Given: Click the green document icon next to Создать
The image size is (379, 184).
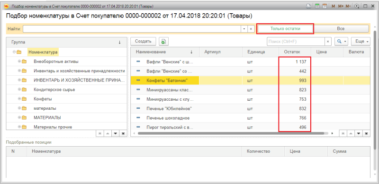Looking at the screenshot, I should tap(163, 42).
